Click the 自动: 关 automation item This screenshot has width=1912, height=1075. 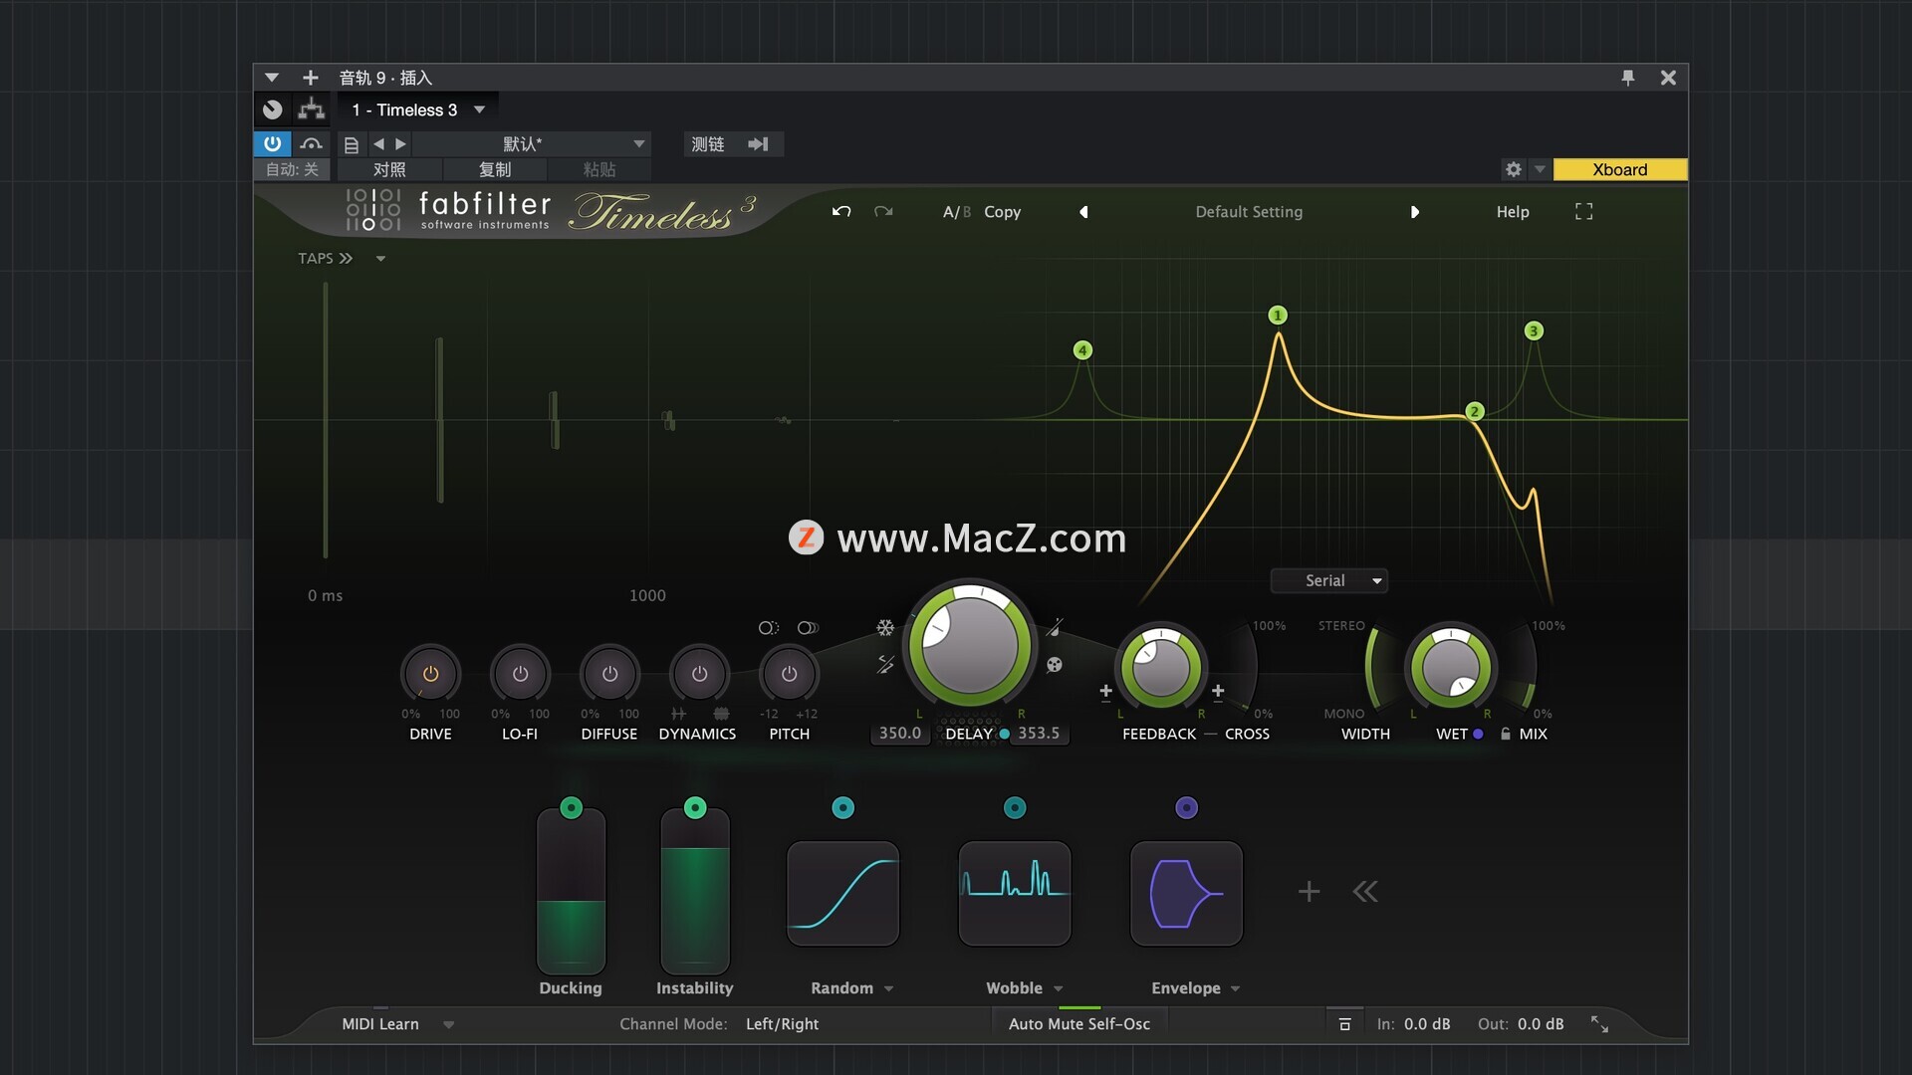(293, 169)
